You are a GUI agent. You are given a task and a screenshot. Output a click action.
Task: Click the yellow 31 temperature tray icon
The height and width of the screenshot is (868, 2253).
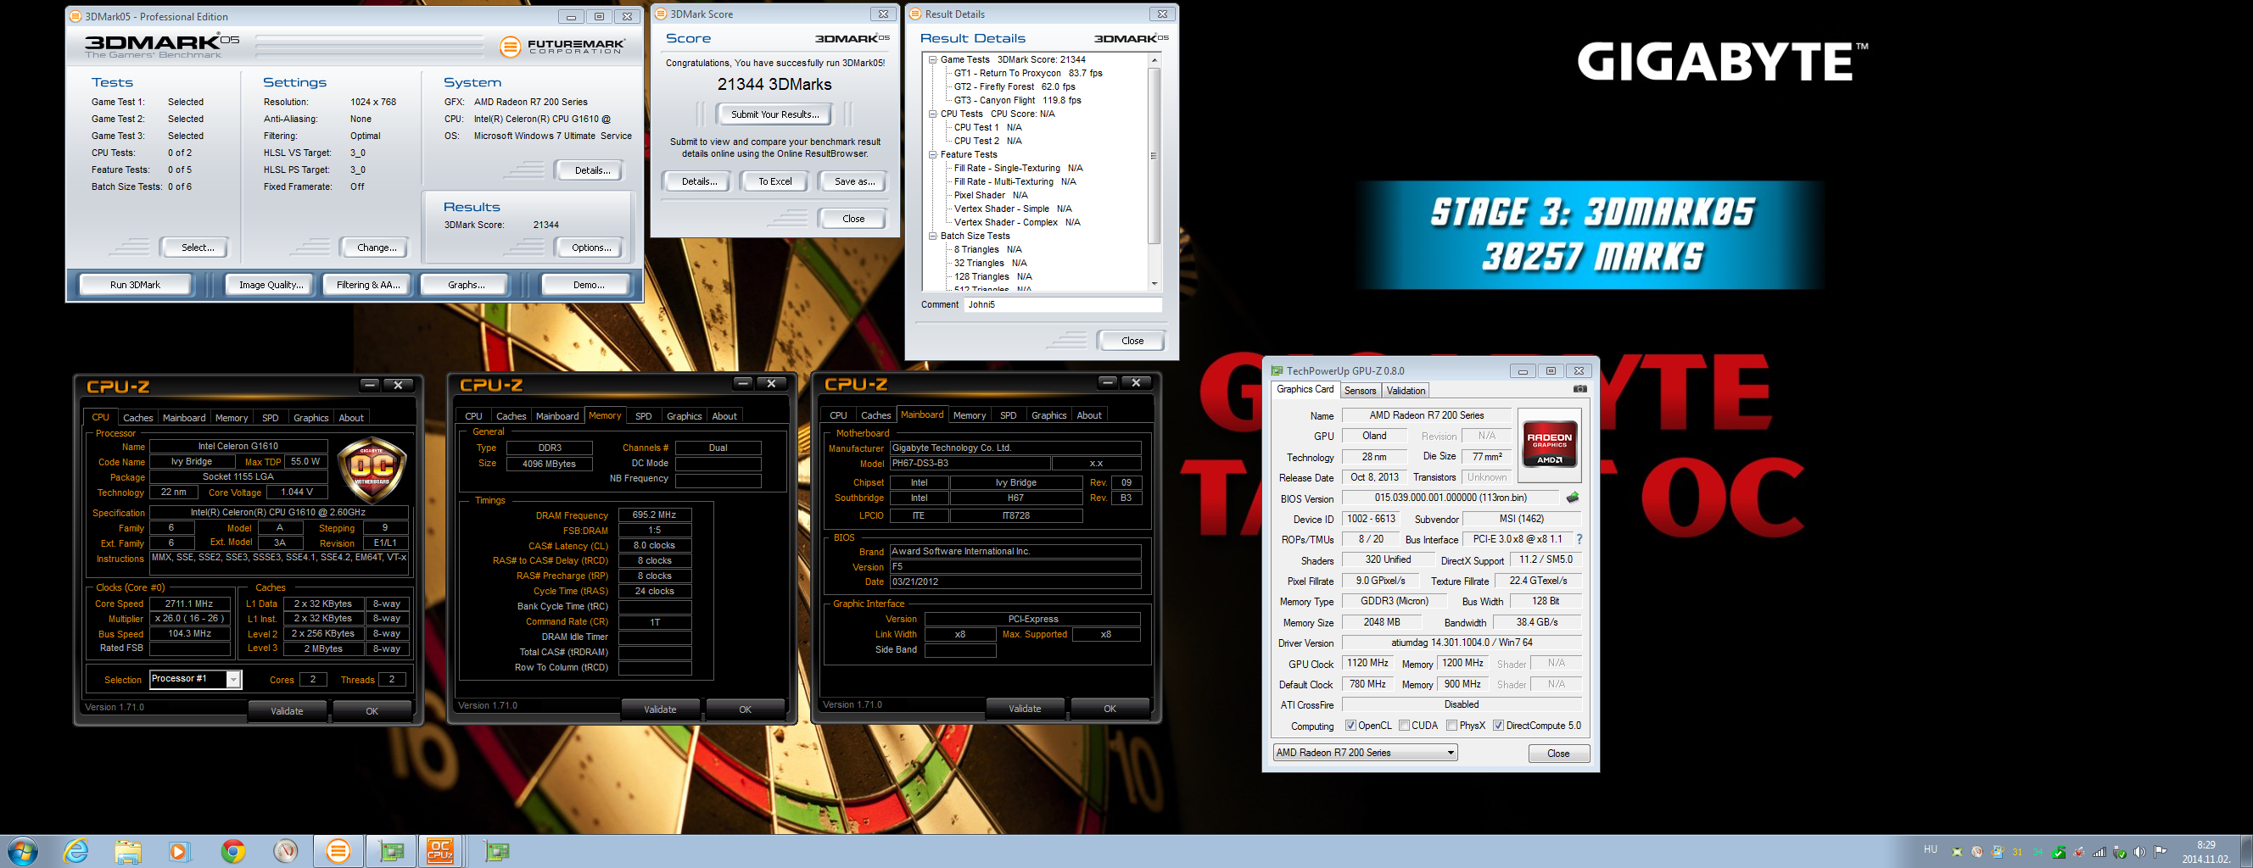pos(2018,852)
